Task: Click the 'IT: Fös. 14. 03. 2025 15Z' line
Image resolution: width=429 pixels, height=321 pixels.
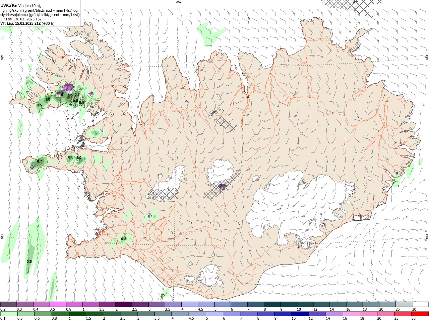Action: click(21, 19)
